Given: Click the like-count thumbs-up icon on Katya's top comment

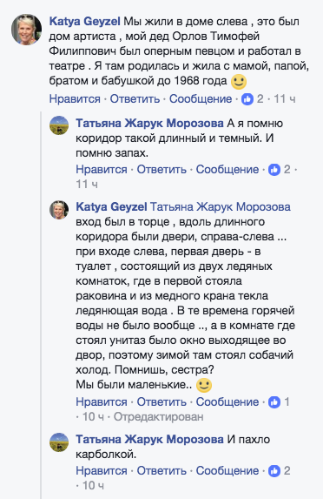Looking at the screenshot, I should click(x=247, y=99).
